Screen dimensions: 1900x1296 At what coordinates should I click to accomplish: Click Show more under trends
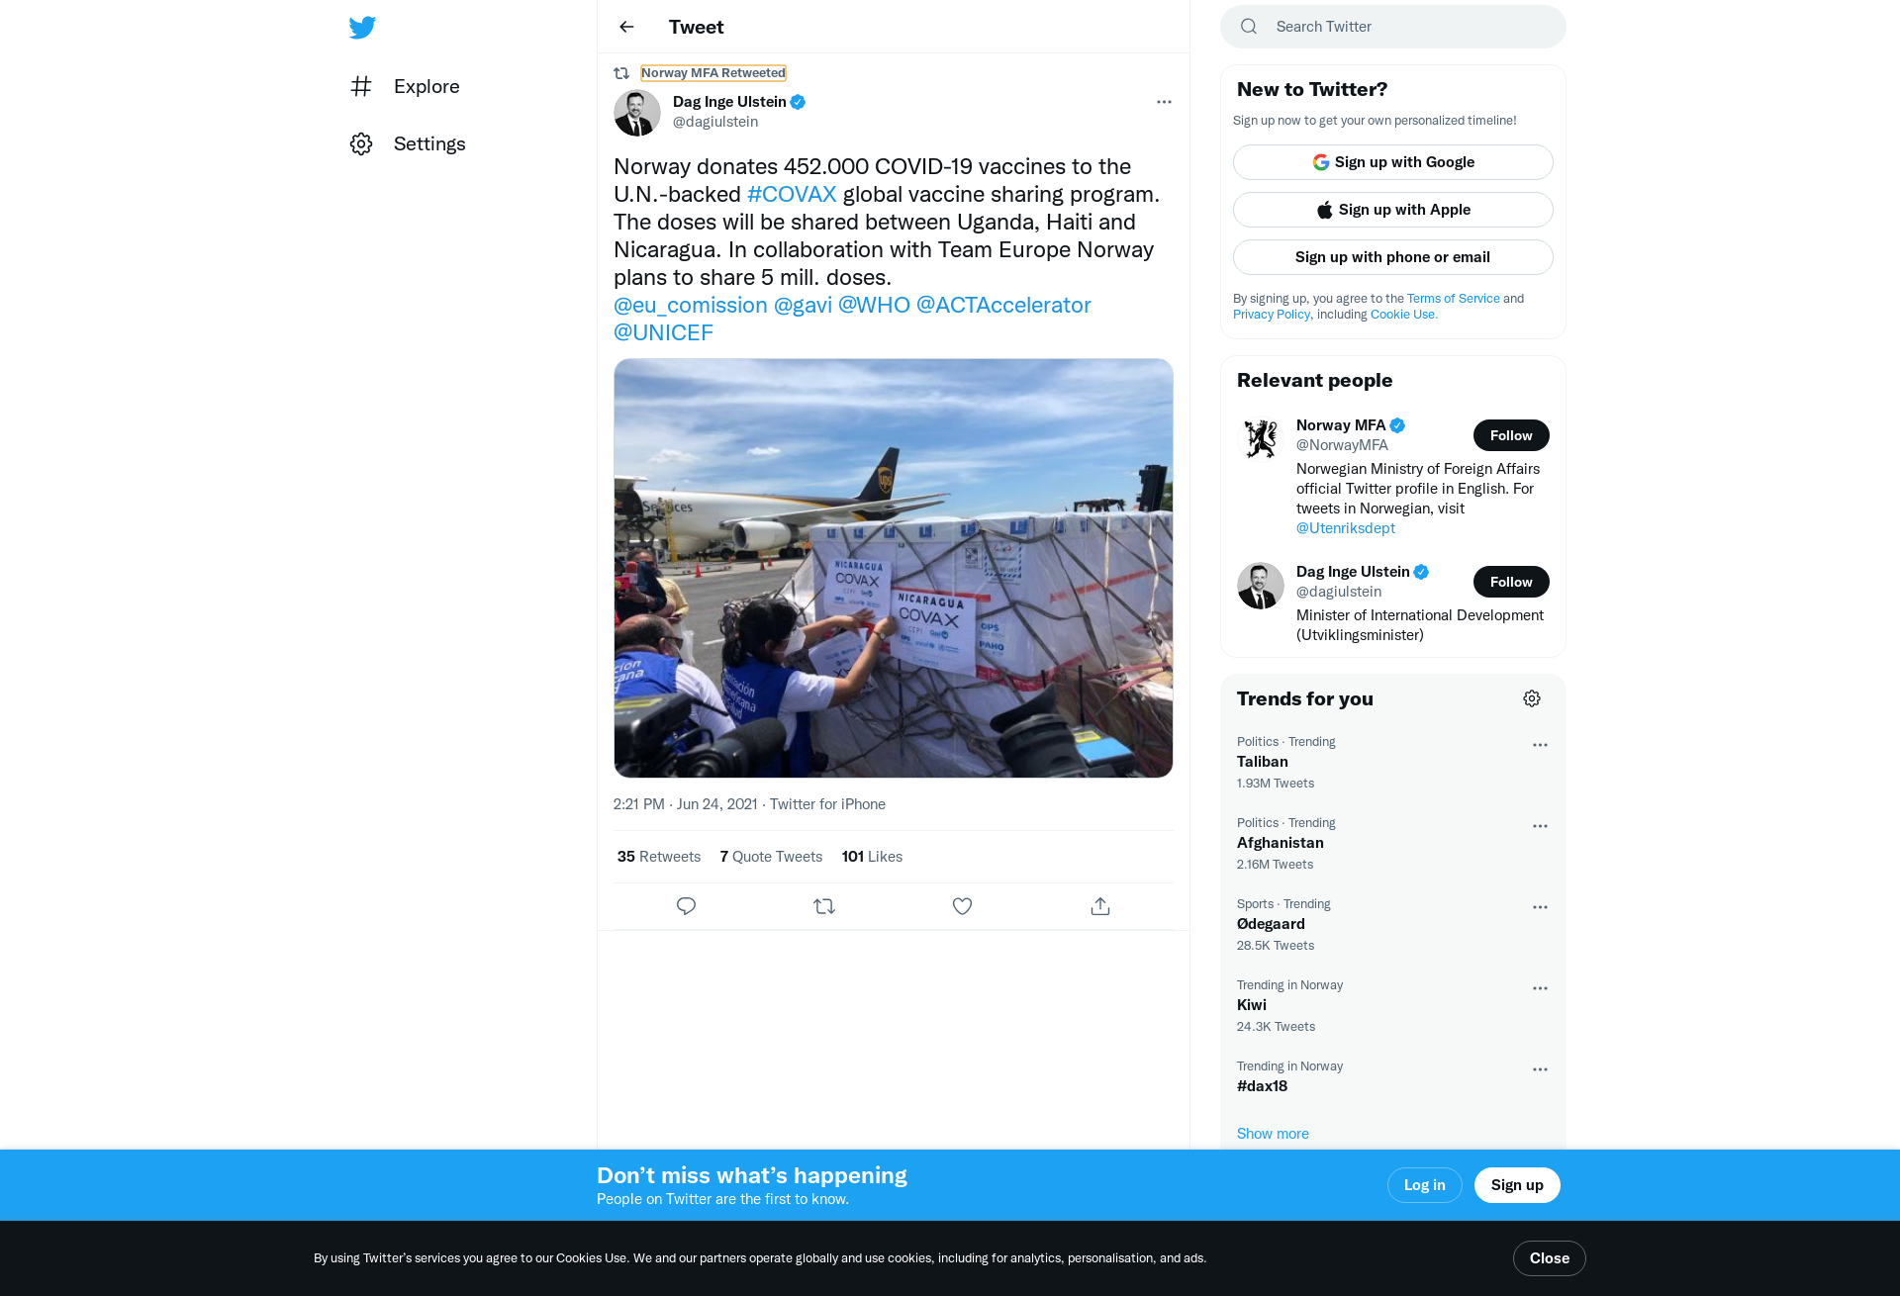(x=1273, y=1134)
